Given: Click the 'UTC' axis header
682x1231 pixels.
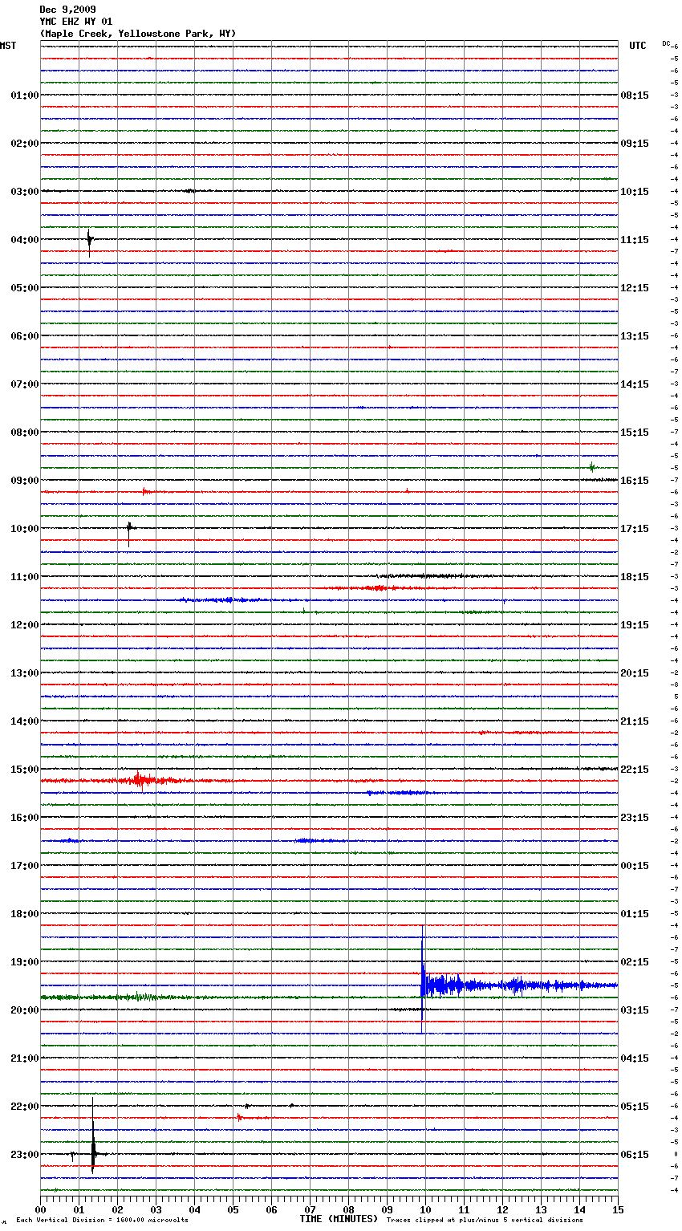Looking at the screenshot, I should (x=638, y=46).
